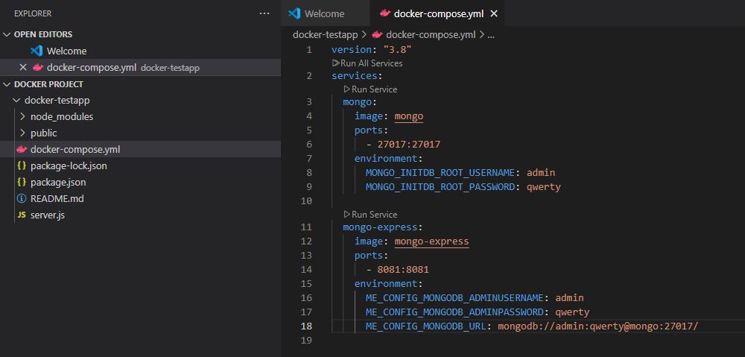Click ME_CONFIG_MONGODB_ADMINPASSWORD key
The height and width of the screenshot is (357, 745).
click(454, 312)
